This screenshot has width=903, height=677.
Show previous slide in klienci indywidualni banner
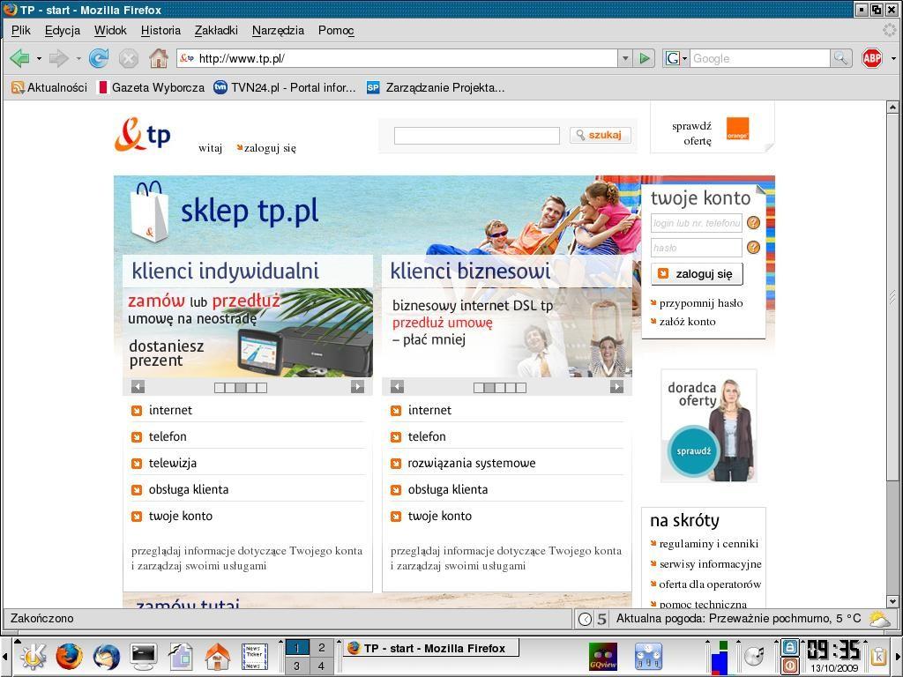138,387
